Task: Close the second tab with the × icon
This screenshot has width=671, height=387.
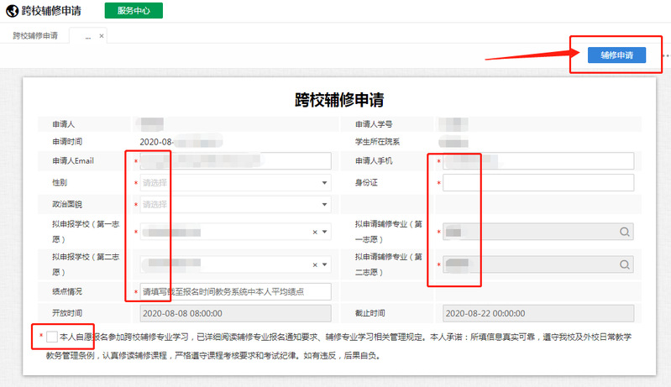Action: [102, 36]
